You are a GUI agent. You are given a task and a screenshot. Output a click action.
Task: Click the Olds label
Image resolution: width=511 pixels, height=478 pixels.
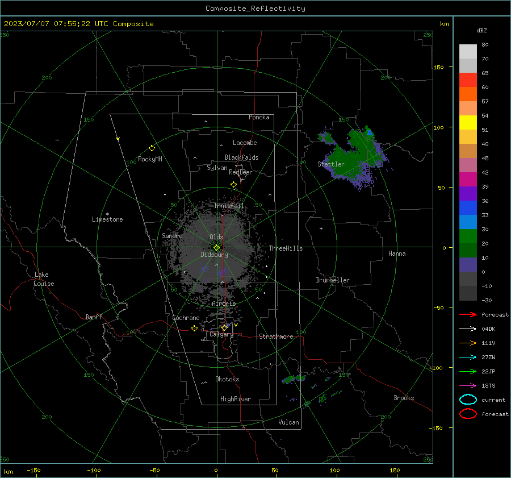pos(216,237)
